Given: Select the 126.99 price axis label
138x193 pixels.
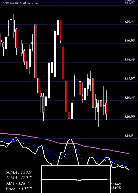Looking at the screenshot, I should pos(130,116).
